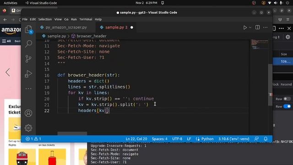
Task: Open Amazon All hamburger menu
Action: tap(6, 41)
